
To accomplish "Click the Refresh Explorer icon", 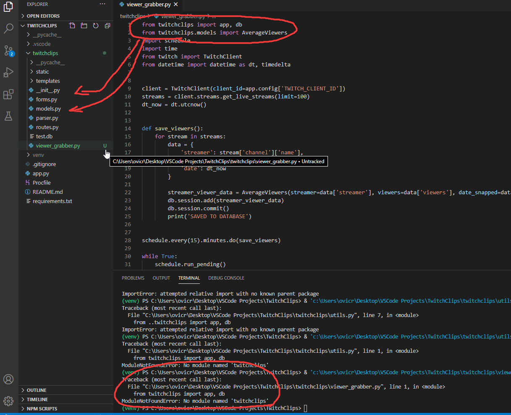I will 96,26.
